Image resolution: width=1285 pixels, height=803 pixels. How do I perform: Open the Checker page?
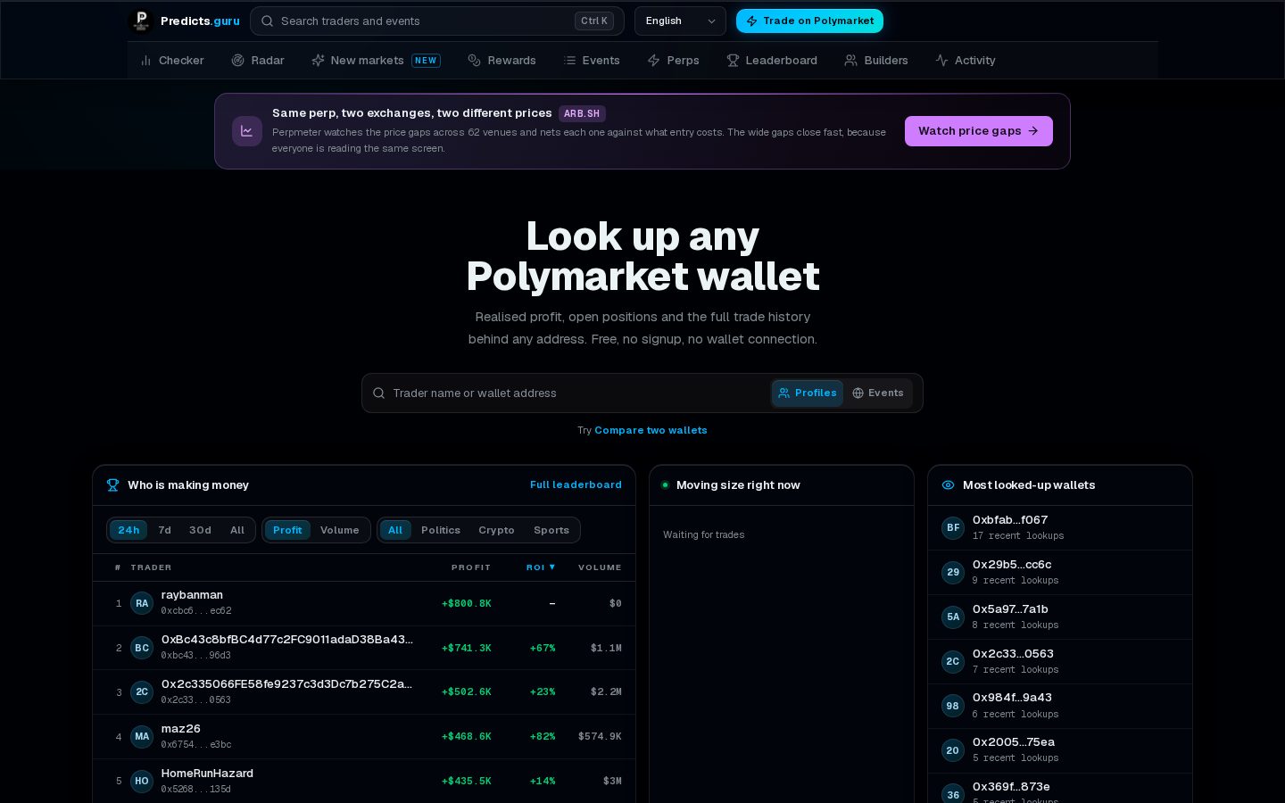pos(172,61)
